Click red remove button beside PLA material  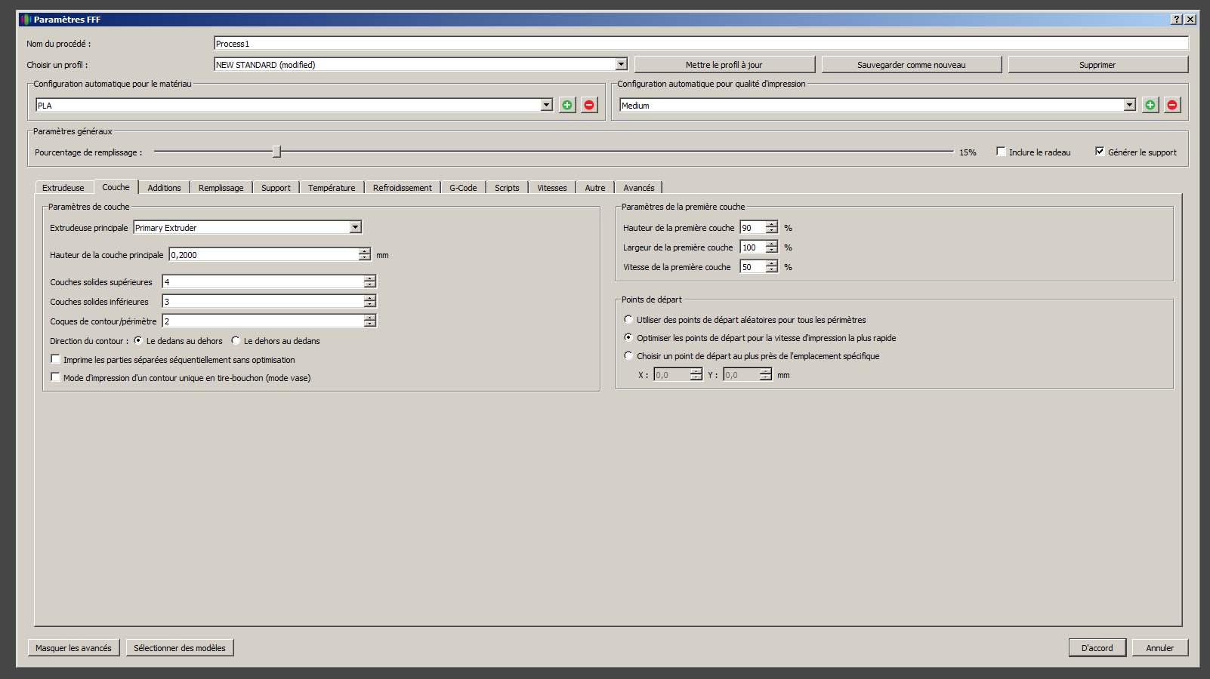[x=589, y=106]
